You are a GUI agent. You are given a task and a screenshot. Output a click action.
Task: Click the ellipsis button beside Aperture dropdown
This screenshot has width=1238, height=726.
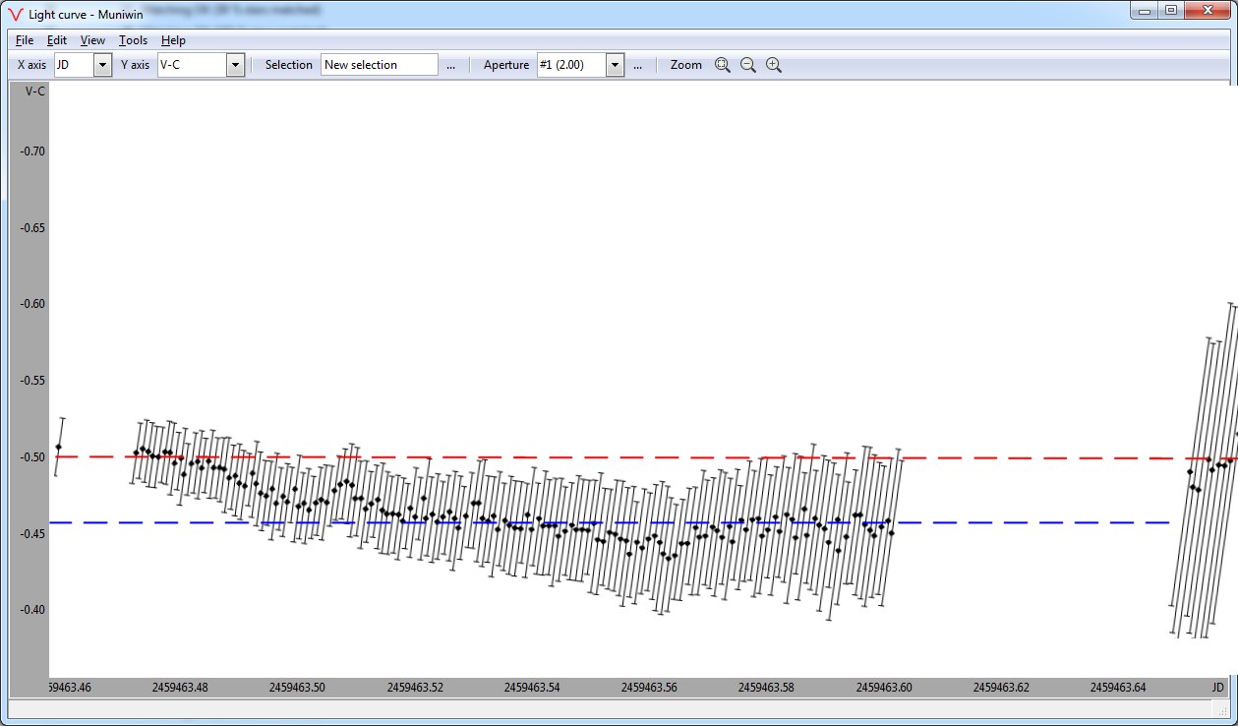coord(637,65)
